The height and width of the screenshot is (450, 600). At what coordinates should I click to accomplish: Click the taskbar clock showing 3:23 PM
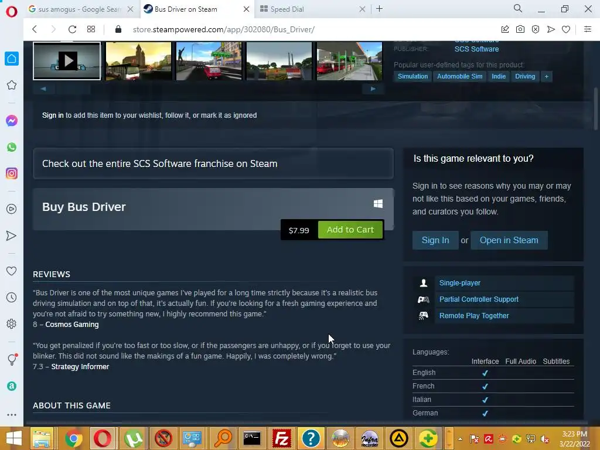coord(574,438)
